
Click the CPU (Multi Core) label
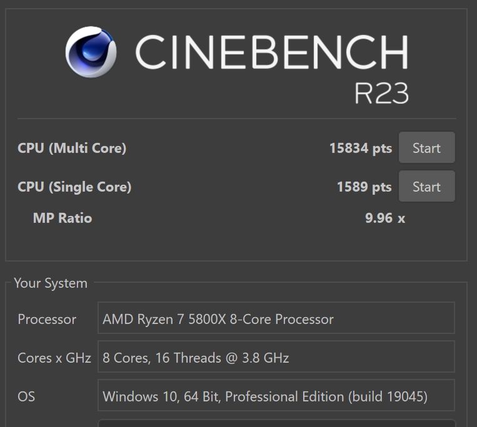[x=72, y=148]
